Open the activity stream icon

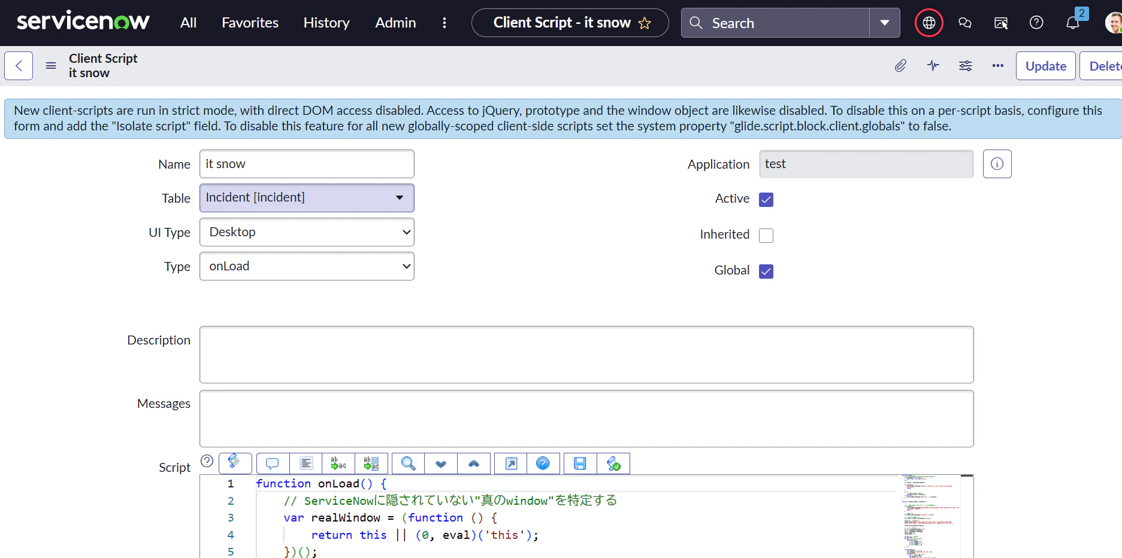point(933,66)
